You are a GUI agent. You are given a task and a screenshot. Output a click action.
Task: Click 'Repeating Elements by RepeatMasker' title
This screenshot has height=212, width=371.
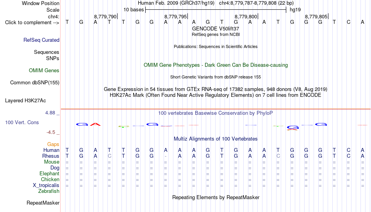point(216,197)
